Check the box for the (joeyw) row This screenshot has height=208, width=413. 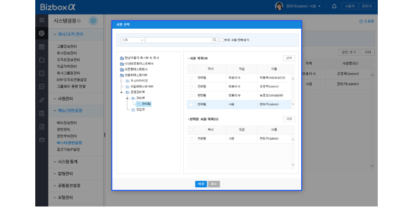(191, 87)
